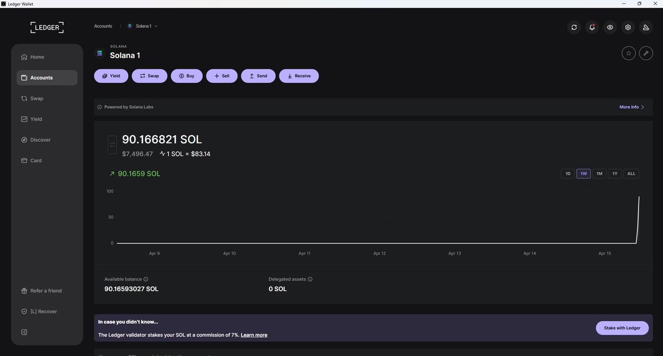Select the ALL chart range
The image size is (663, 356).
click(631, 173)
